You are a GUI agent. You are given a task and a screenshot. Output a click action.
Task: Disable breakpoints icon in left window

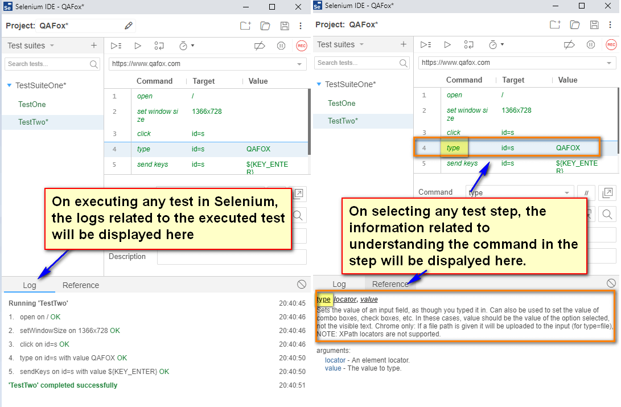260,46
